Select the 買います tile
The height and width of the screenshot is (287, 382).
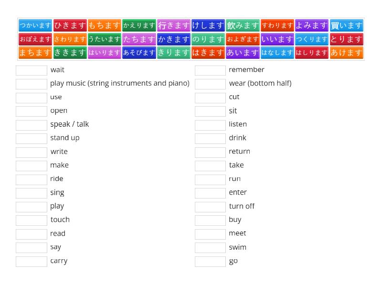click(x=347, y=25)
